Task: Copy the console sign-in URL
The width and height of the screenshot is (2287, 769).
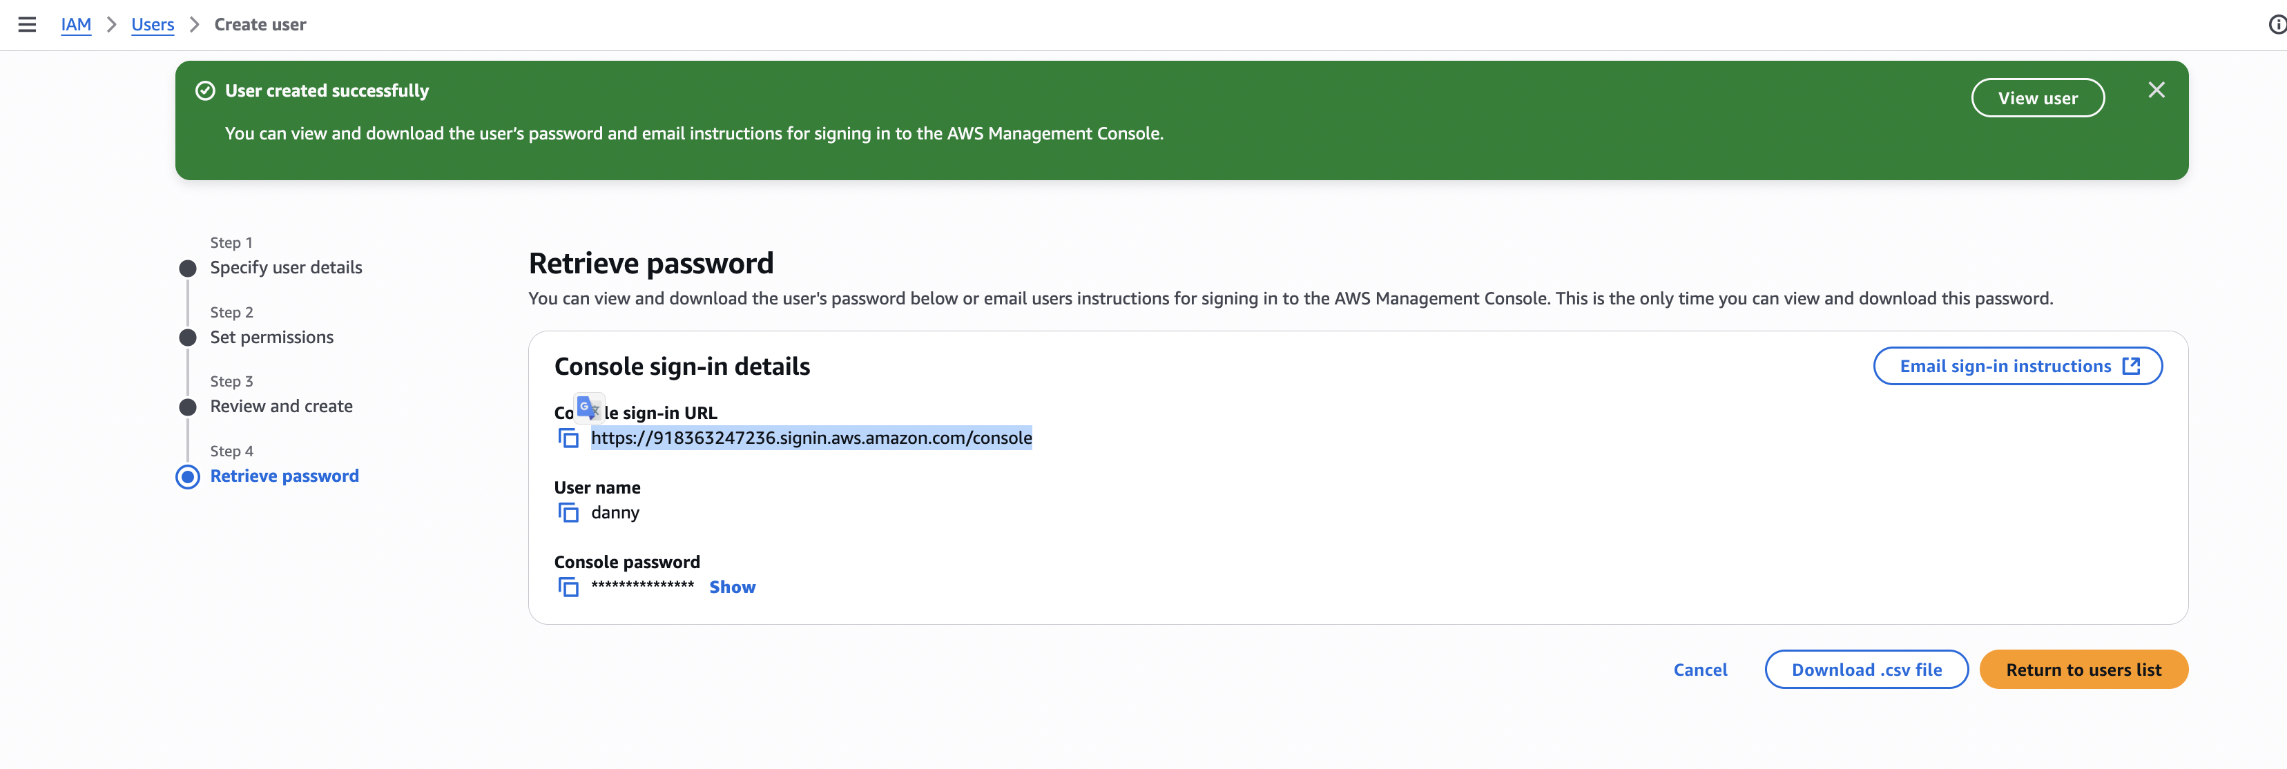Action: 568,438
